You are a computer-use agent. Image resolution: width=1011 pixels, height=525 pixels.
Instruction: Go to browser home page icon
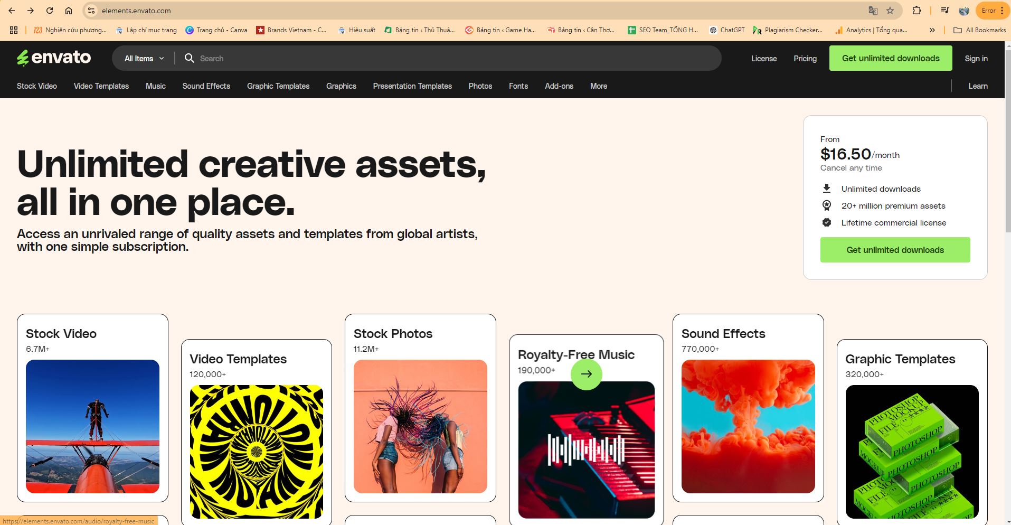[69, 11]
